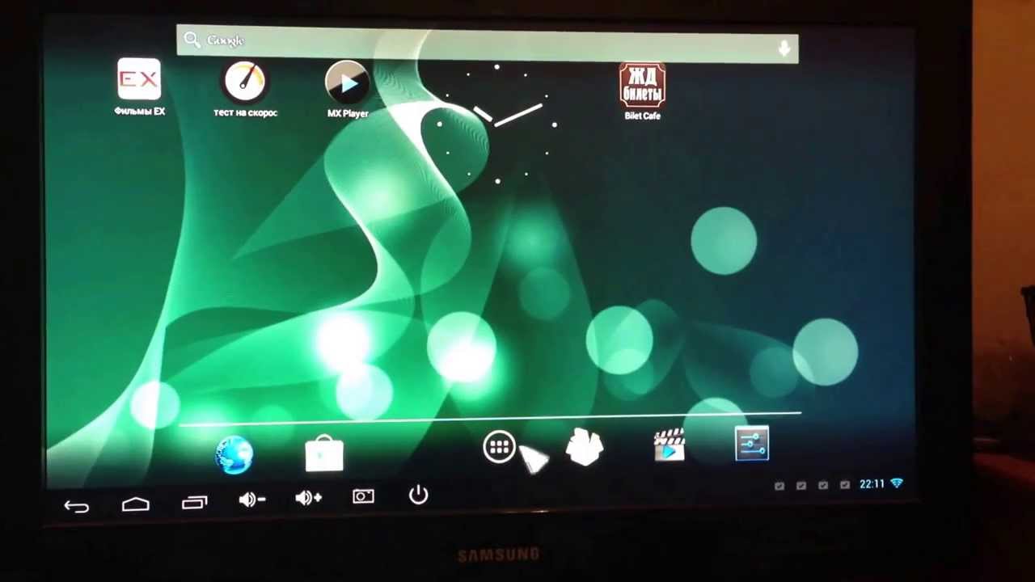The width and height of the screenshot is (1035, 582).
Task: Open MX Player app
Action: pos(347,91)
